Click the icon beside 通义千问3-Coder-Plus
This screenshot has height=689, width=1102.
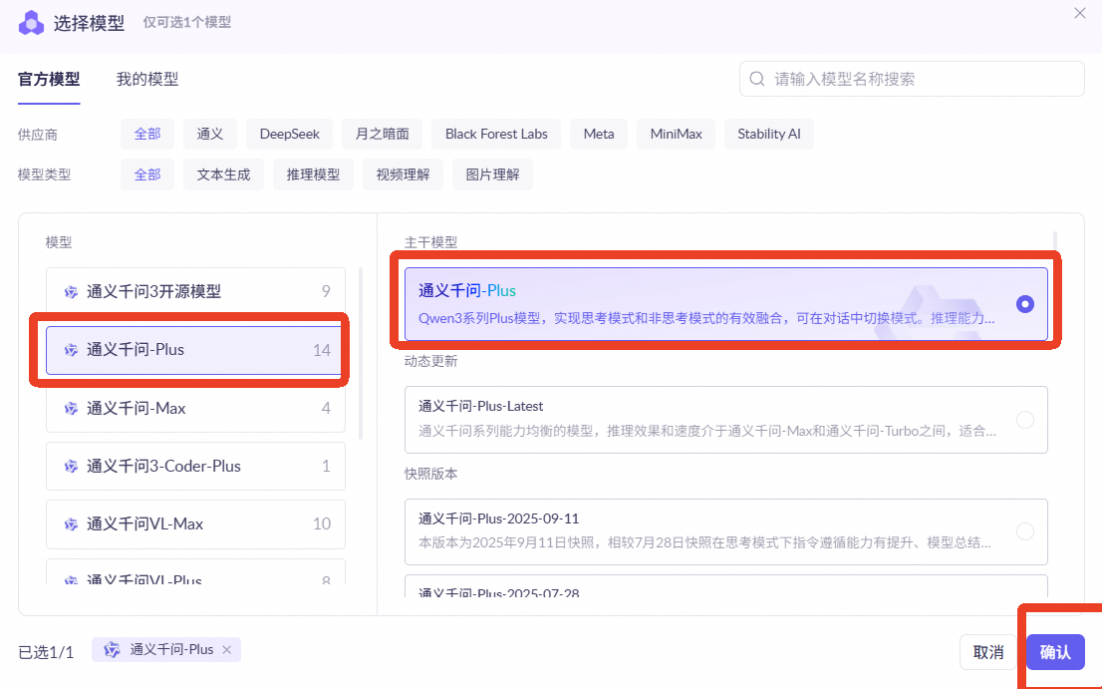click(71, 466)
